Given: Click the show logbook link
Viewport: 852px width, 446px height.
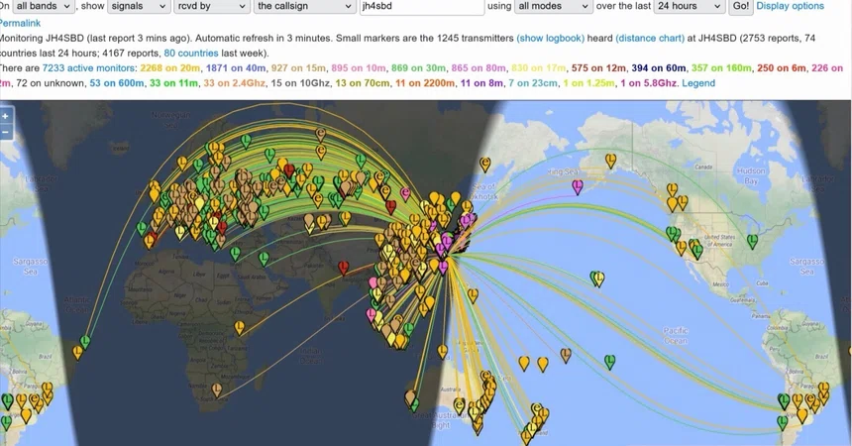Looking at the screenshot, I should 551,38.
